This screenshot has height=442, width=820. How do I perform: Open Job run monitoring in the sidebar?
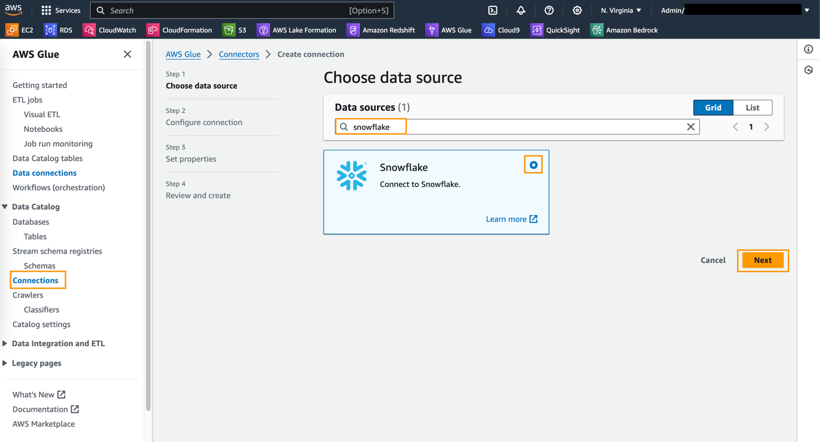point(58,144)
